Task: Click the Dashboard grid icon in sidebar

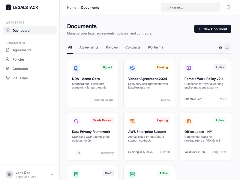Action: (x=8, y=30)
